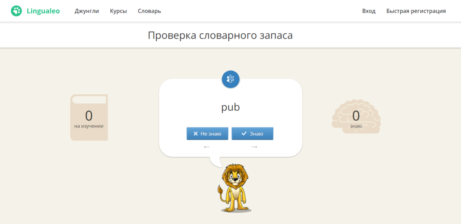Click the "на изучении" label on the book
The height and width of the screenshot is (224, 461).
[x=89, y=126]
